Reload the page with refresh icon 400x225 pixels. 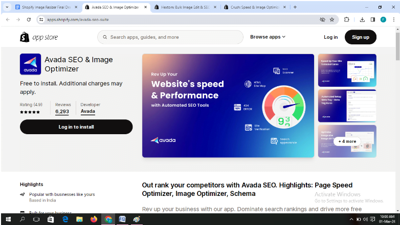[29, 19]
